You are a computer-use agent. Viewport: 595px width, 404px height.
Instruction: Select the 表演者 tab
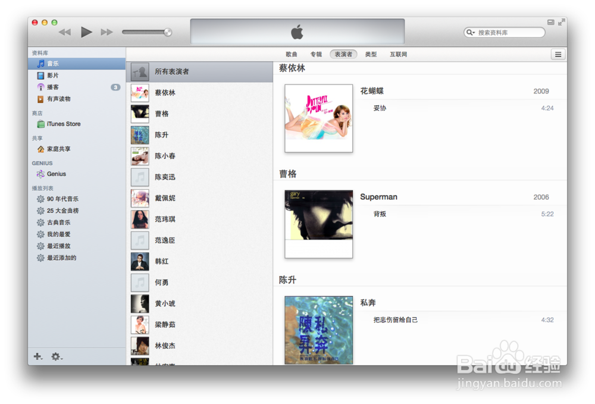343,54
